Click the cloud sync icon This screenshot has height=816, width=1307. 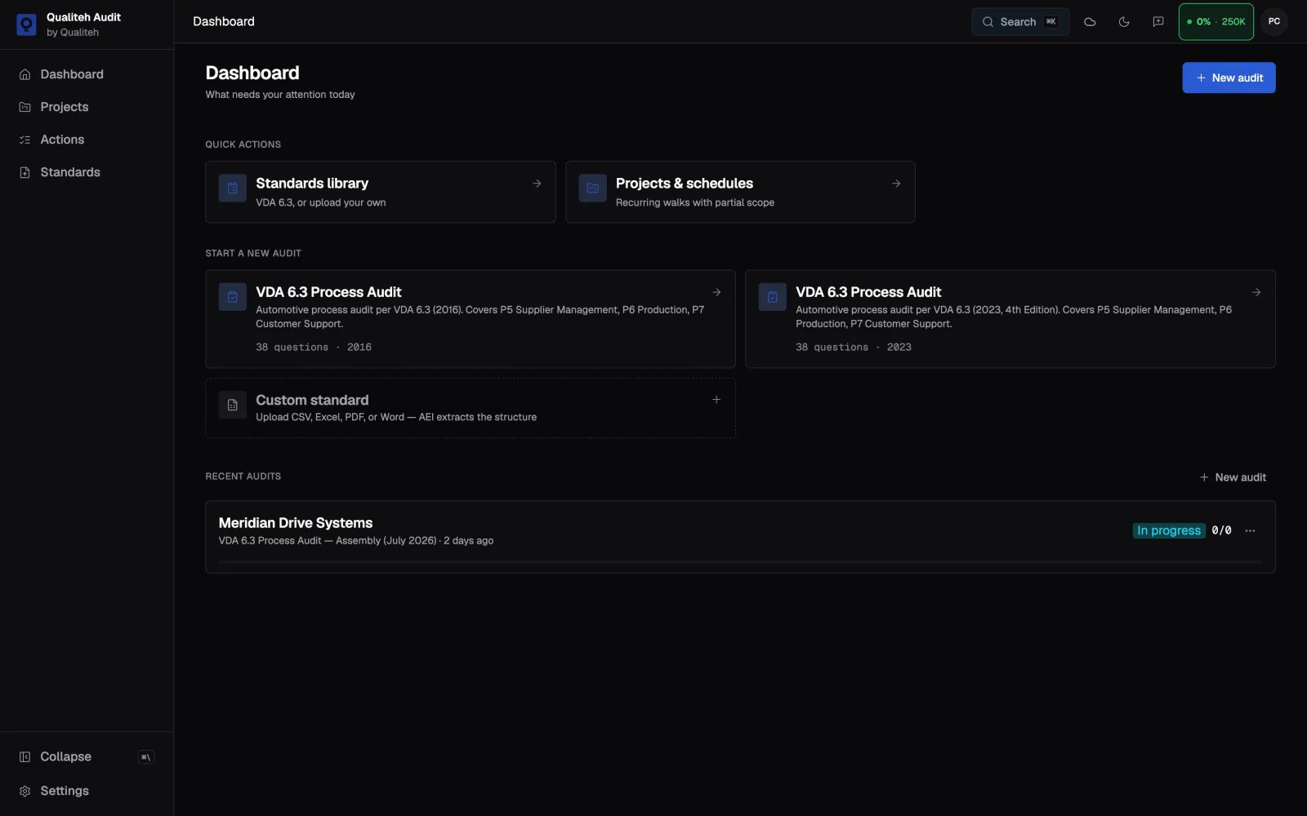pos(1090,22)
